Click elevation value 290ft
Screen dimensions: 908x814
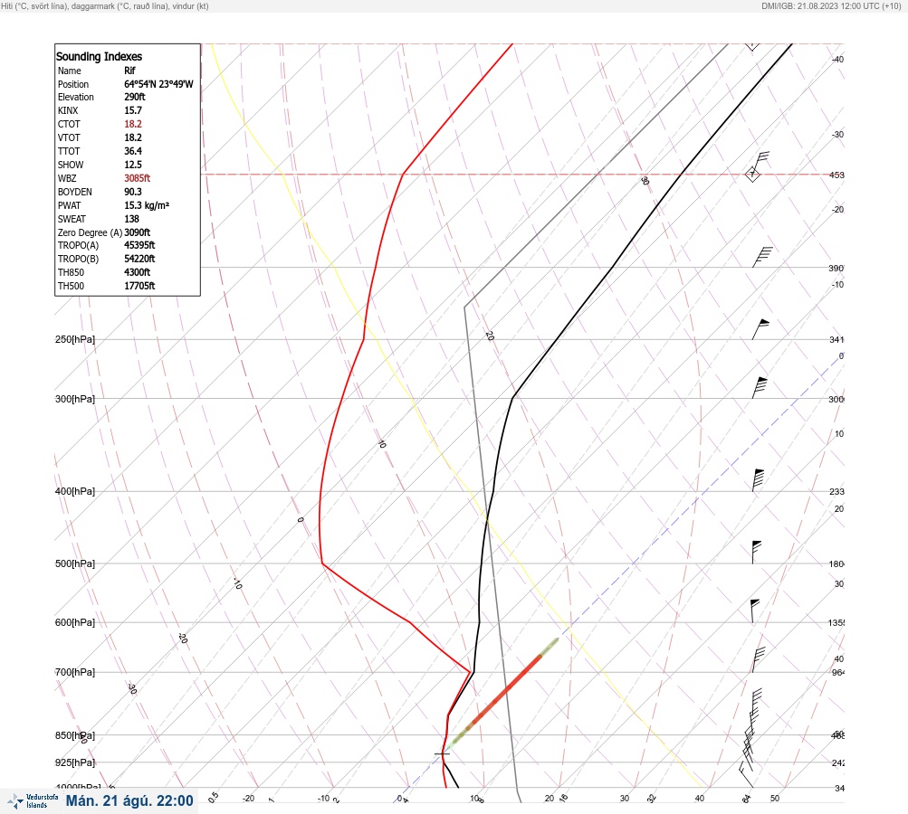(134, 97)
